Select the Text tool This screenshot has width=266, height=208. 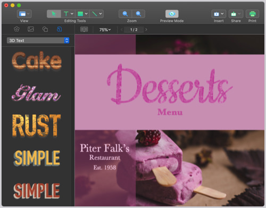[x=66, y=14]
